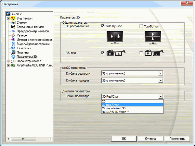
Task: Click the Снимок camera icon
Action: click(x=13, y=23)
